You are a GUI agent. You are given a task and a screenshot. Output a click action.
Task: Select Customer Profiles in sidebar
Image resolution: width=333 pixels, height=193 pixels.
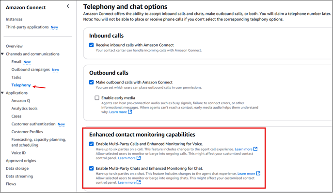27,132
